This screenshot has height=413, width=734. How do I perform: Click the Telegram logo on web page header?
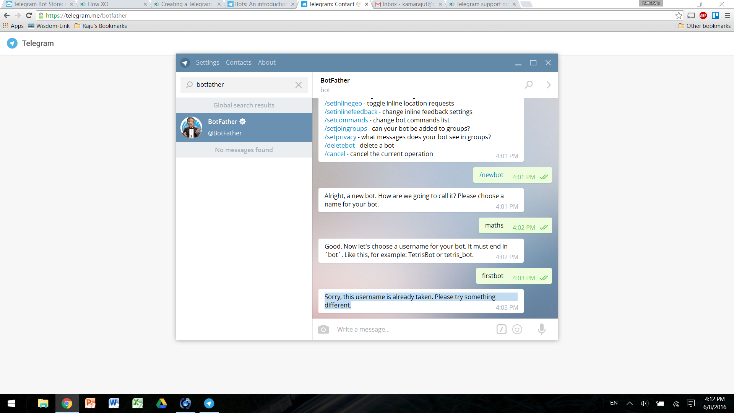12,43
